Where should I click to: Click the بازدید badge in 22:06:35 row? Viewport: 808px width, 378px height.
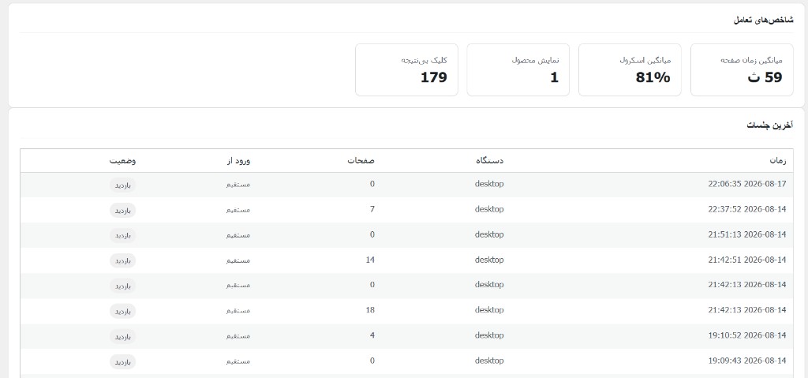[122, 185]
